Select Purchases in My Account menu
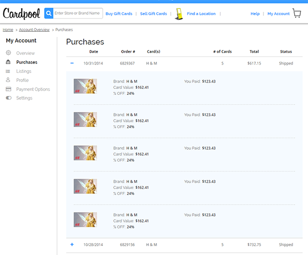Image resolution: width=308 pixels, height=255 pixels. click(27, 62)
